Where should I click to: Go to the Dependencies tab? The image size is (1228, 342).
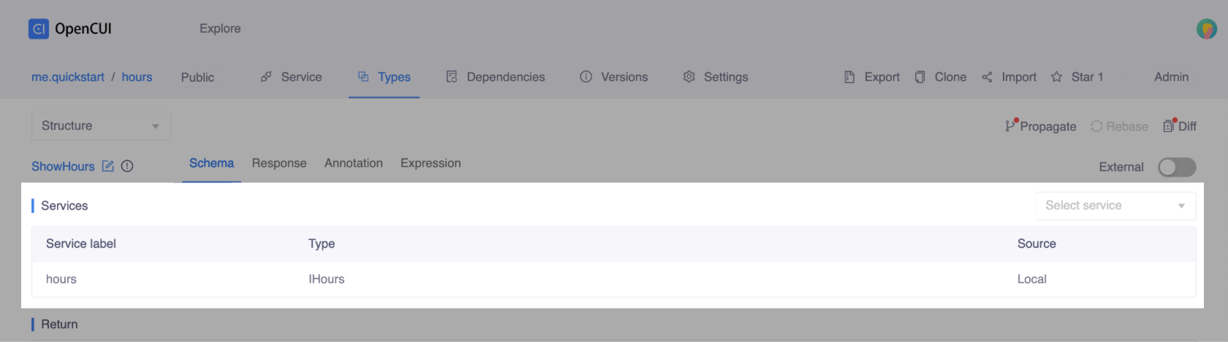496,77
